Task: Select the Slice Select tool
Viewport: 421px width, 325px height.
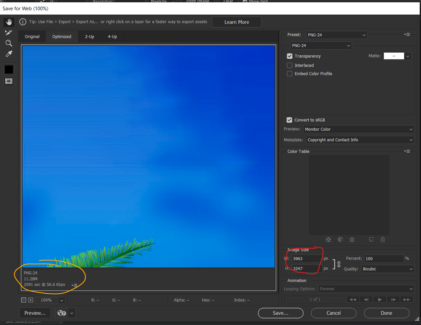Action: coord(9,32)
